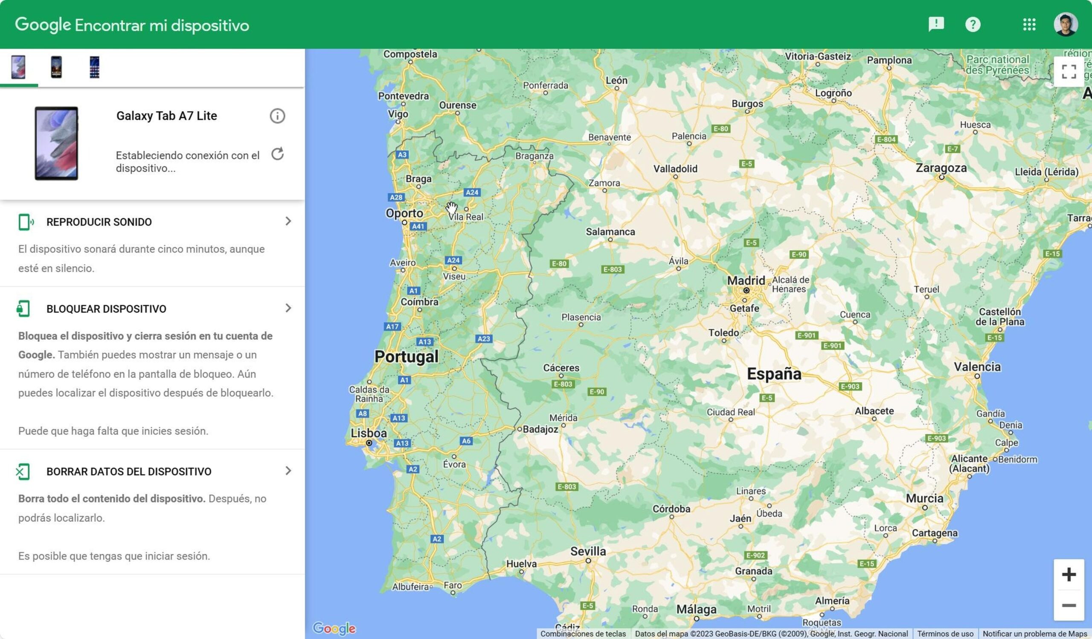This screenshot has width=1092, height=639.
Task: Select the Galaxy Tab tablet device tab
Action: pos(18,67)
